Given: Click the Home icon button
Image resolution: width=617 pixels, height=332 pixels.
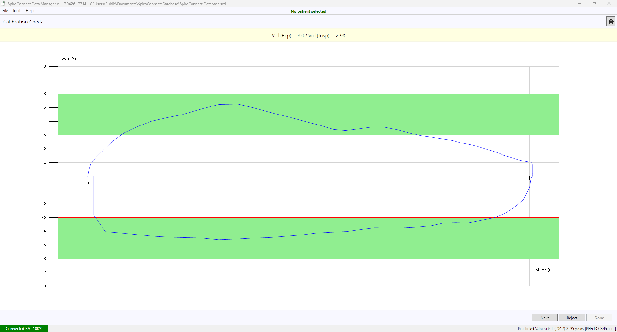Looking at the screenshot, I should click(x=611, y=22).
